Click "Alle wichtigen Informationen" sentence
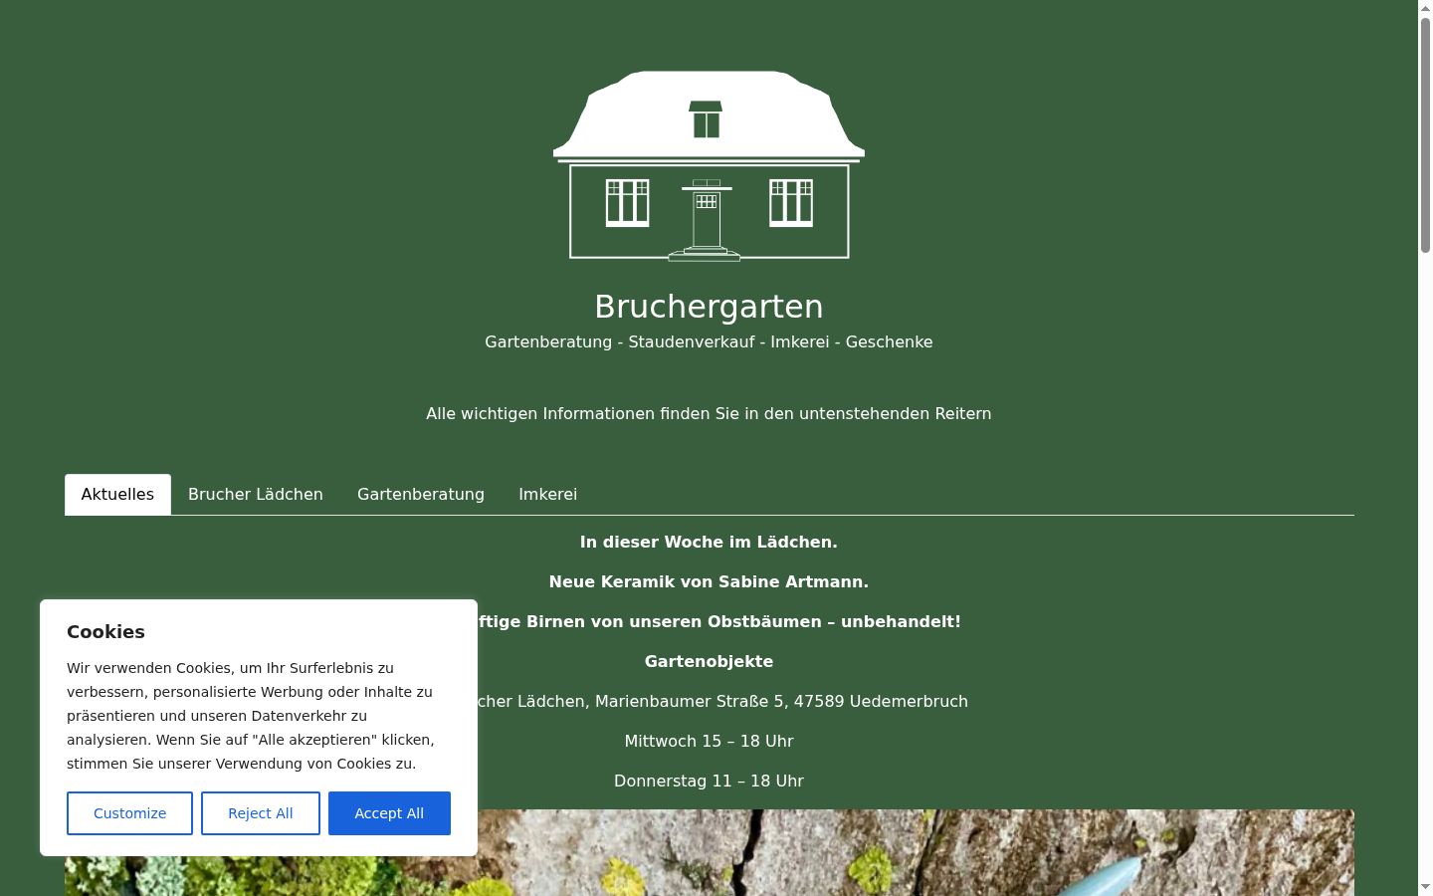 709,414
